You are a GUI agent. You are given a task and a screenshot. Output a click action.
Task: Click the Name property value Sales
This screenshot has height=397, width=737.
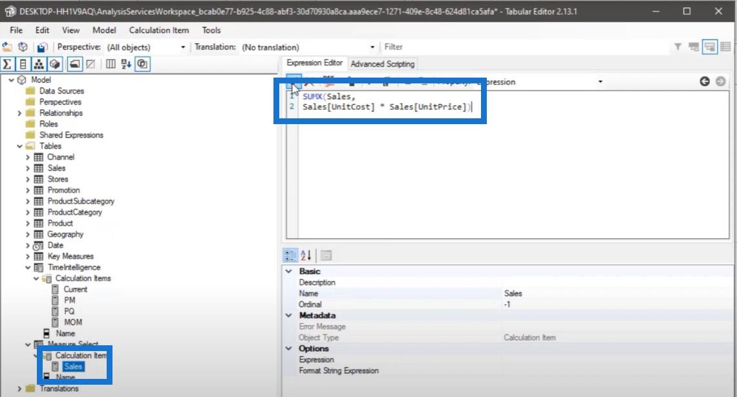[x=513, y=293]
